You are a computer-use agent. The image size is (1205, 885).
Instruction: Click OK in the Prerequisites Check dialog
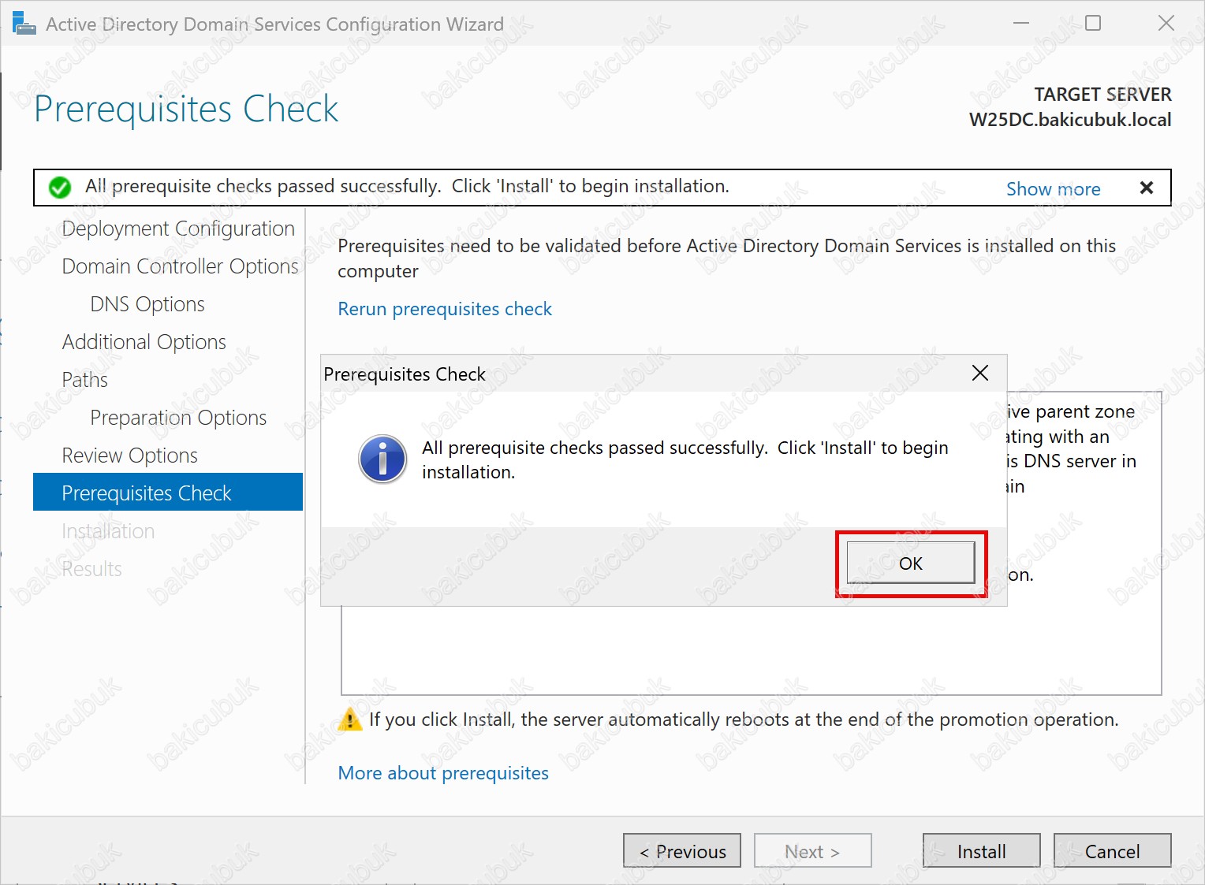coord(911,563)
